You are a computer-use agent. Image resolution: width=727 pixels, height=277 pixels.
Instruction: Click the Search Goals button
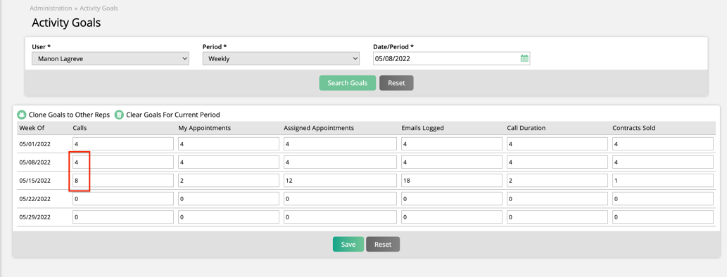[347, 83]
